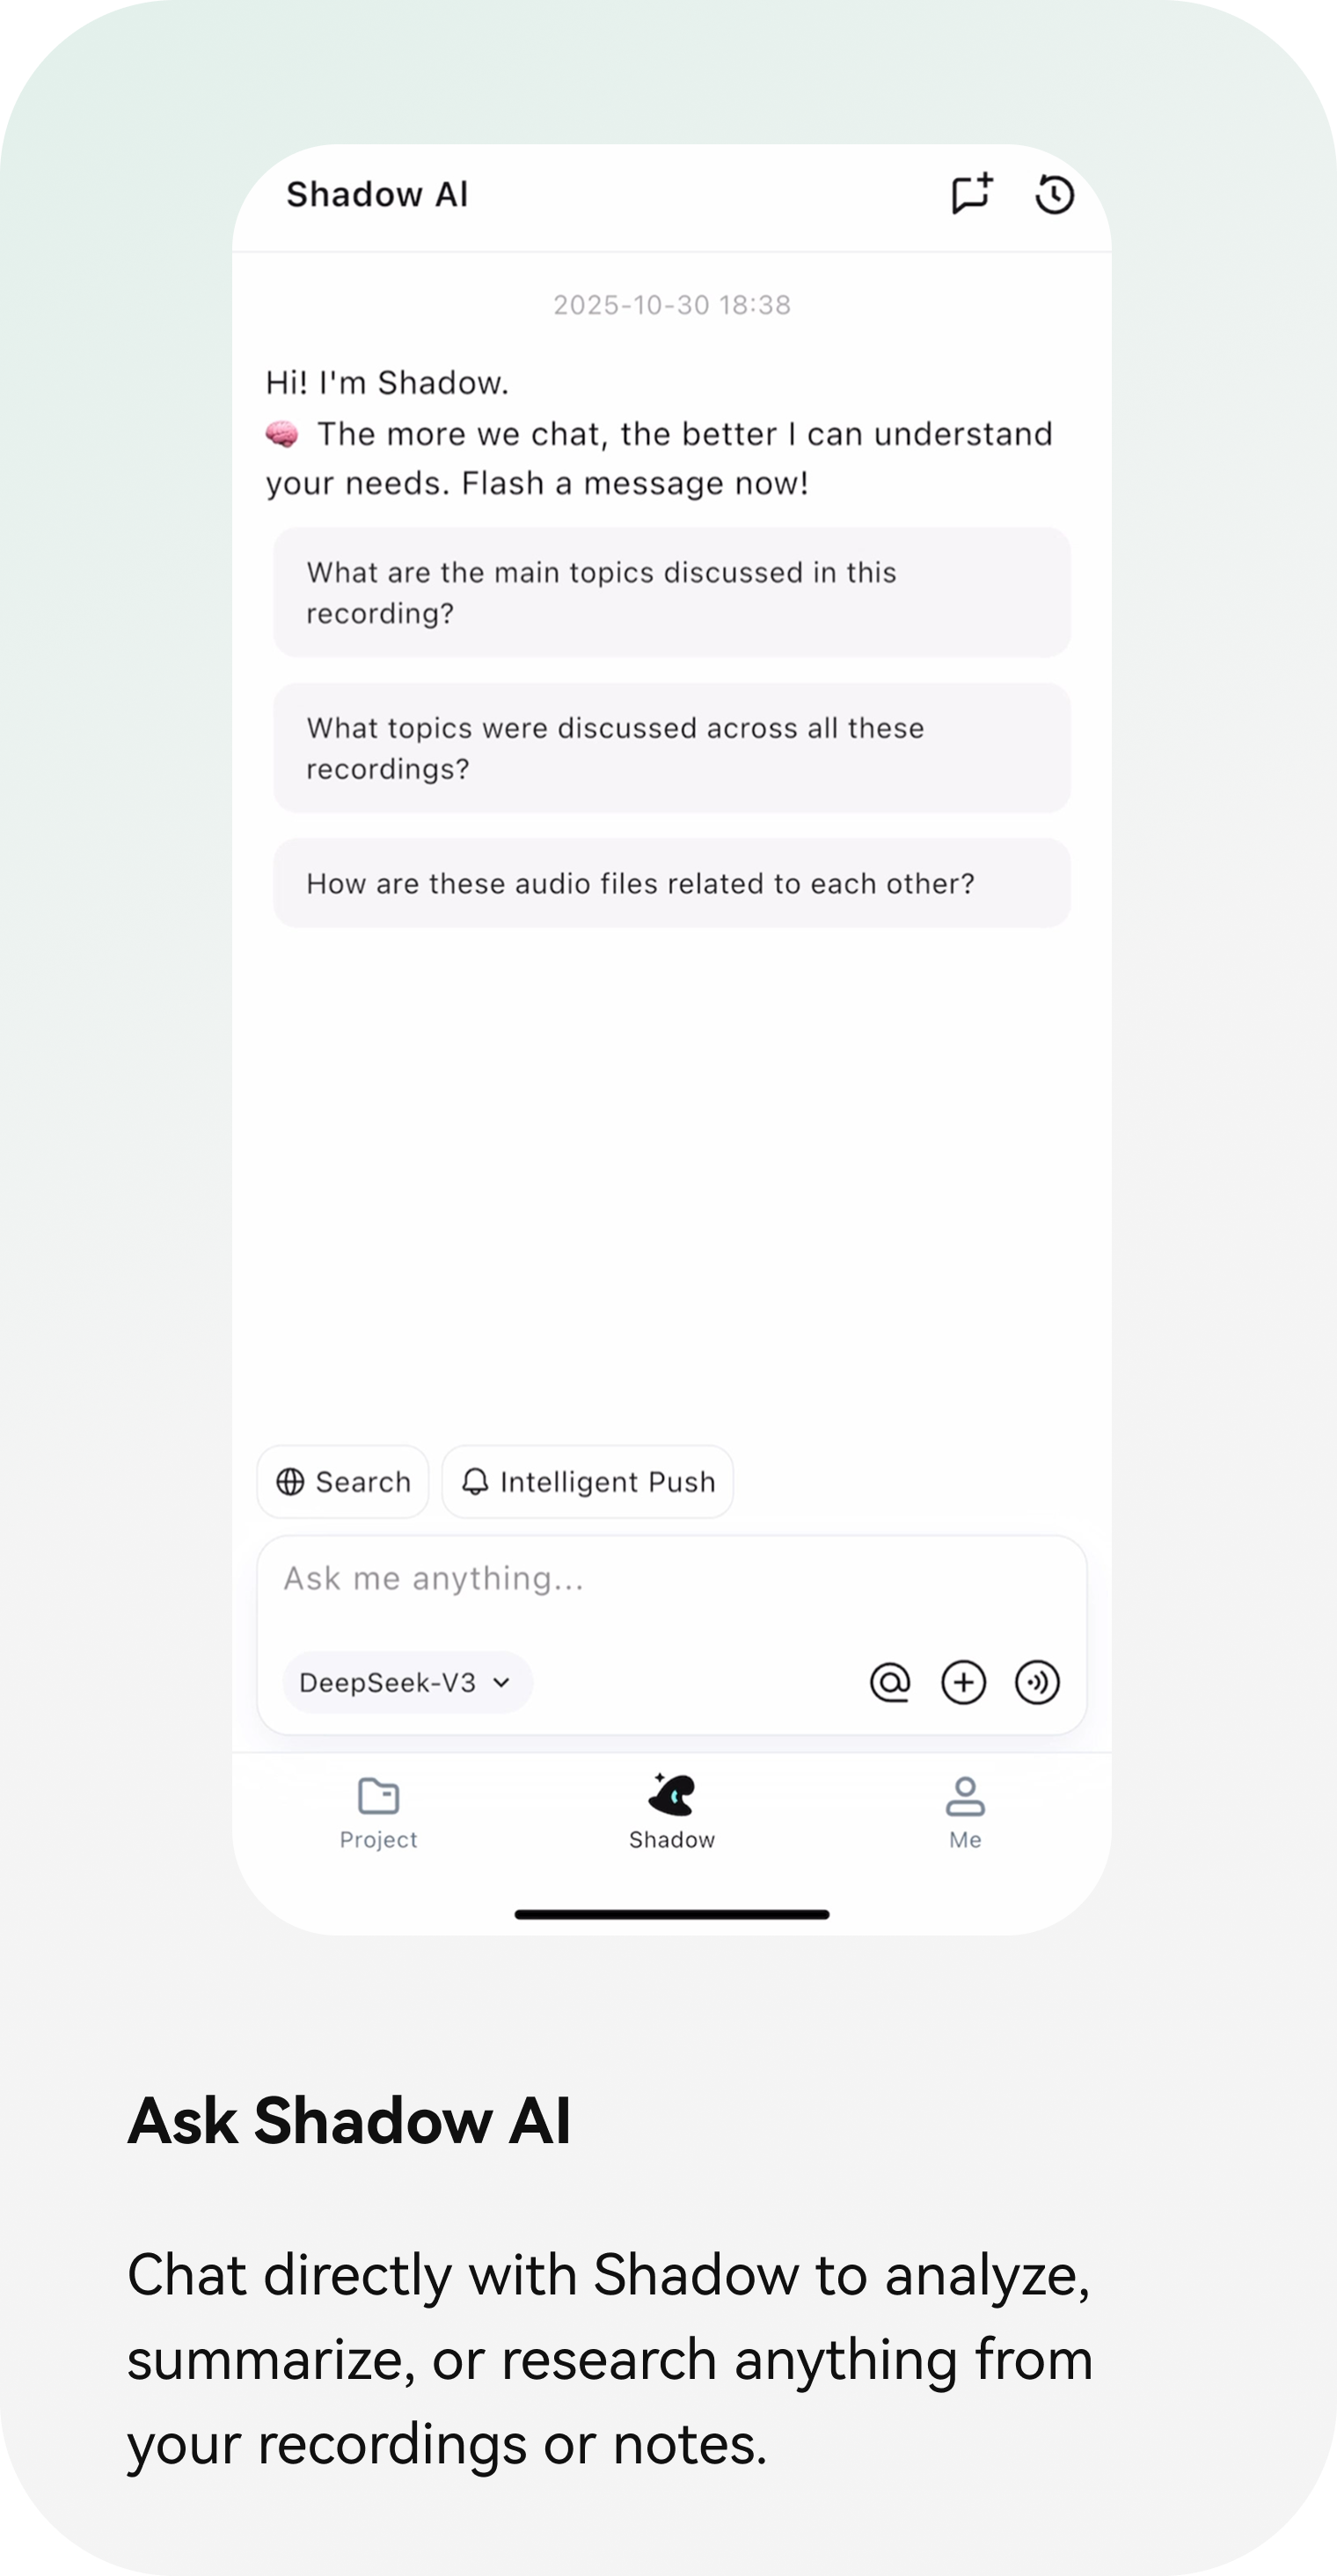Tap the globe icon on Search chip

coord(290,1481)
